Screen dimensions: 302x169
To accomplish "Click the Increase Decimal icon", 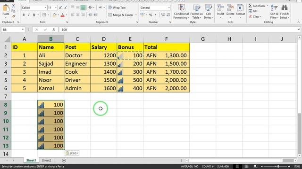I will pyautogui.click(x=163, y=15).
